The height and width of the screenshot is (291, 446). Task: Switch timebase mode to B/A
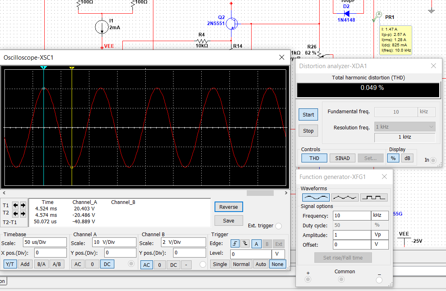point(41,264)
